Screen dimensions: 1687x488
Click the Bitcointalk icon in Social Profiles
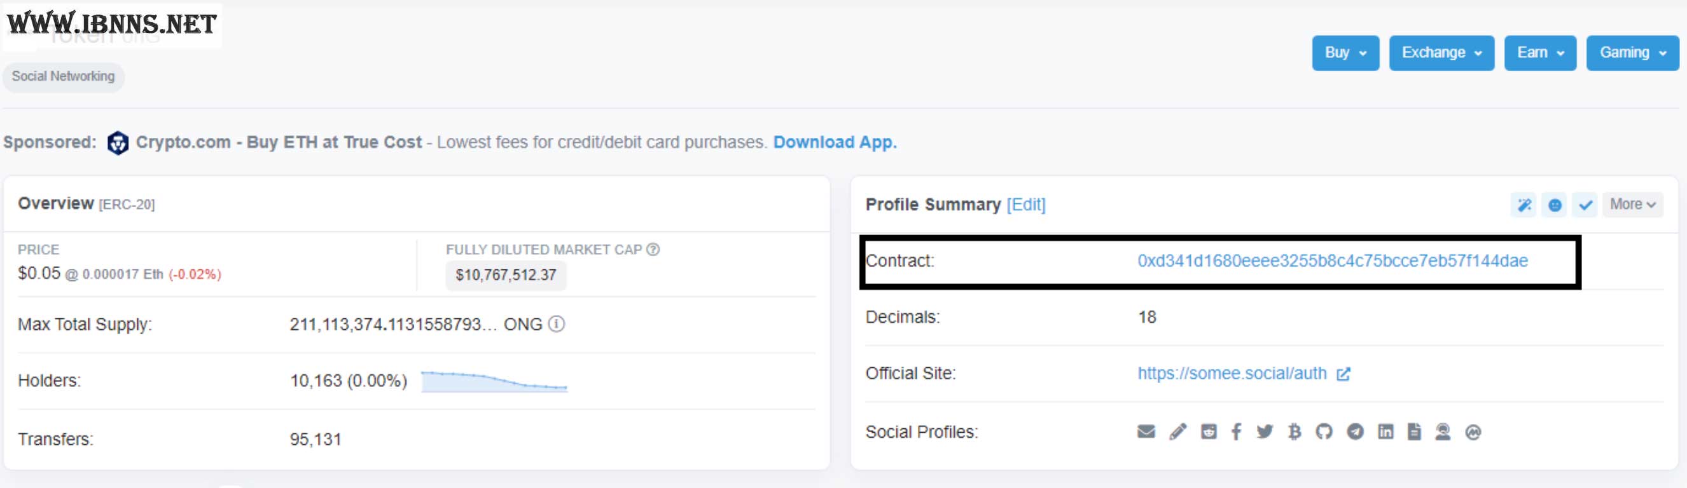pos(1294,431)
